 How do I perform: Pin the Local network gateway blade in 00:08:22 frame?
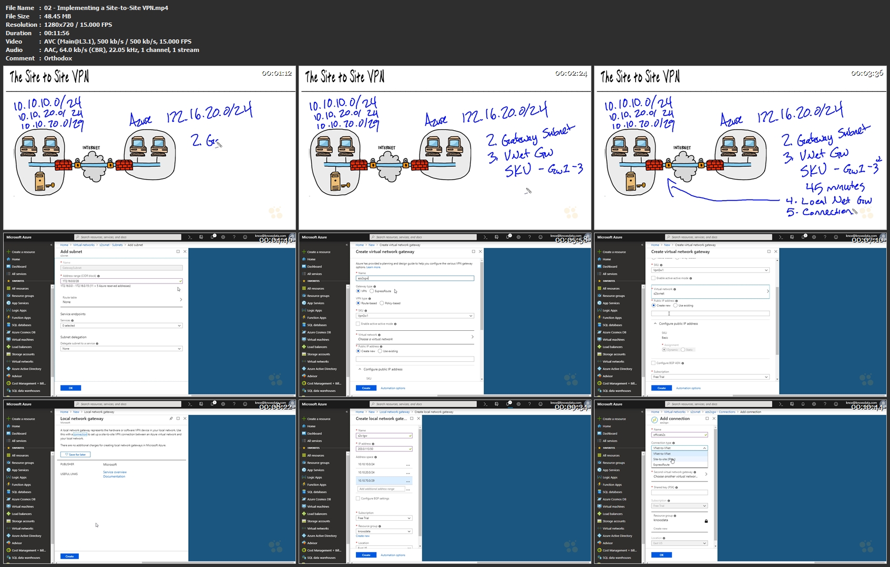point(171,418)
